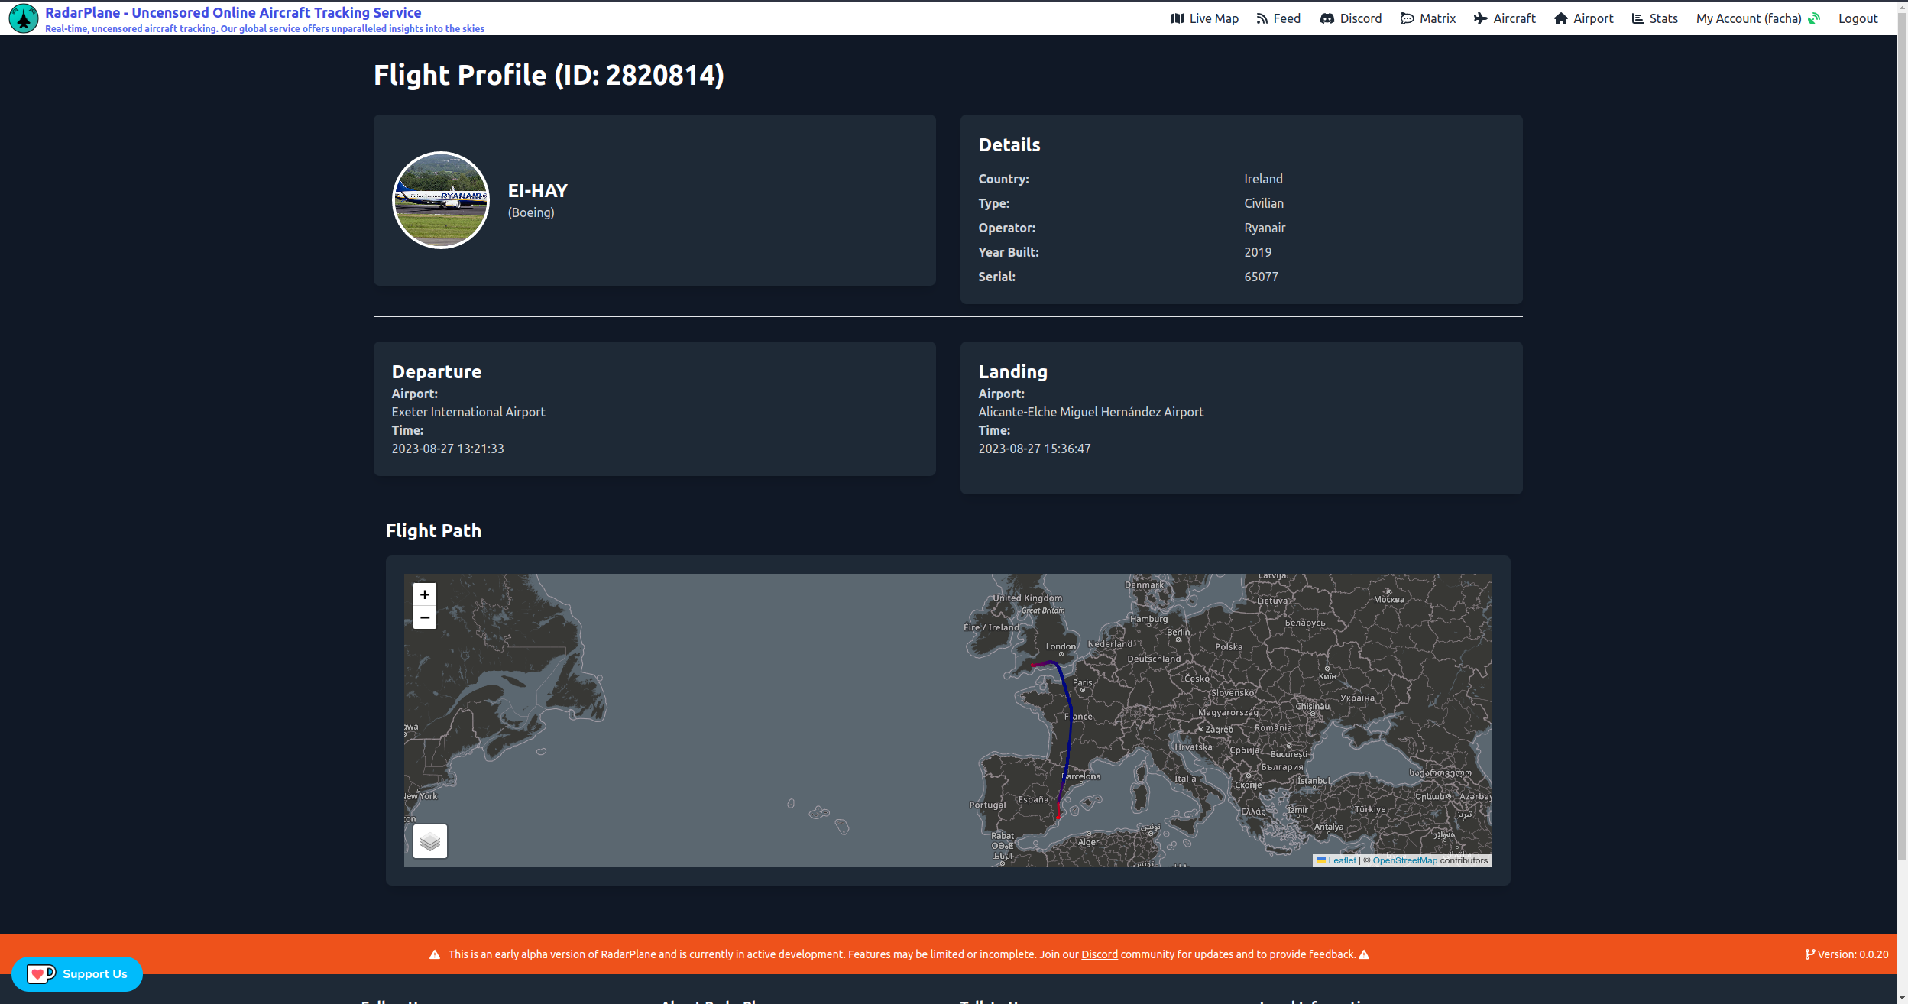Viewport: 1908px width, 1004px height.
Task: Click the Ryanair operator value
Action: (1265, 228)
